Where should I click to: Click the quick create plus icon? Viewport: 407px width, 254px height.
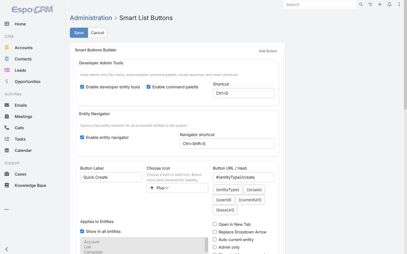click(x=380, y=4)
